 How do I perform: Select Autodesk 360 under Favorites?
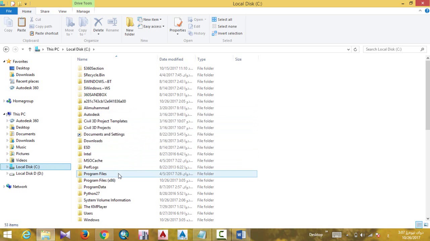[x=27, y=88]
